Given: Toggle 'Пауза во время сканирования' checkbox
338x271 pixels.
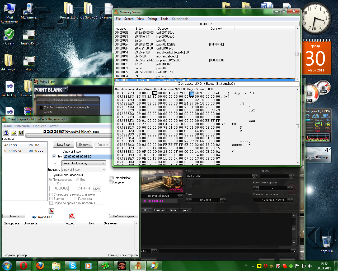Looking at the screenshot, I should (51, 203).
